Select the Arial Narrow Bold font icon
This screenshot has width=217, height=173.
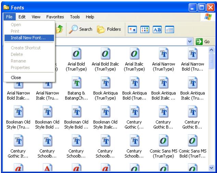[x=192, y=54]
